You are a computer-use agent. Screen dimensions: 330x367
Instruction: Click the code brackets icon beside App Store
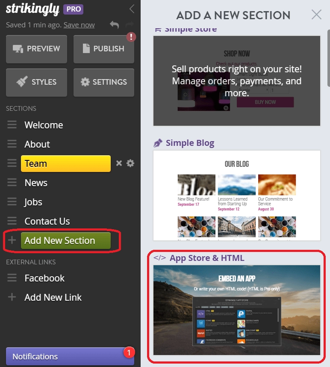[160, 258]
